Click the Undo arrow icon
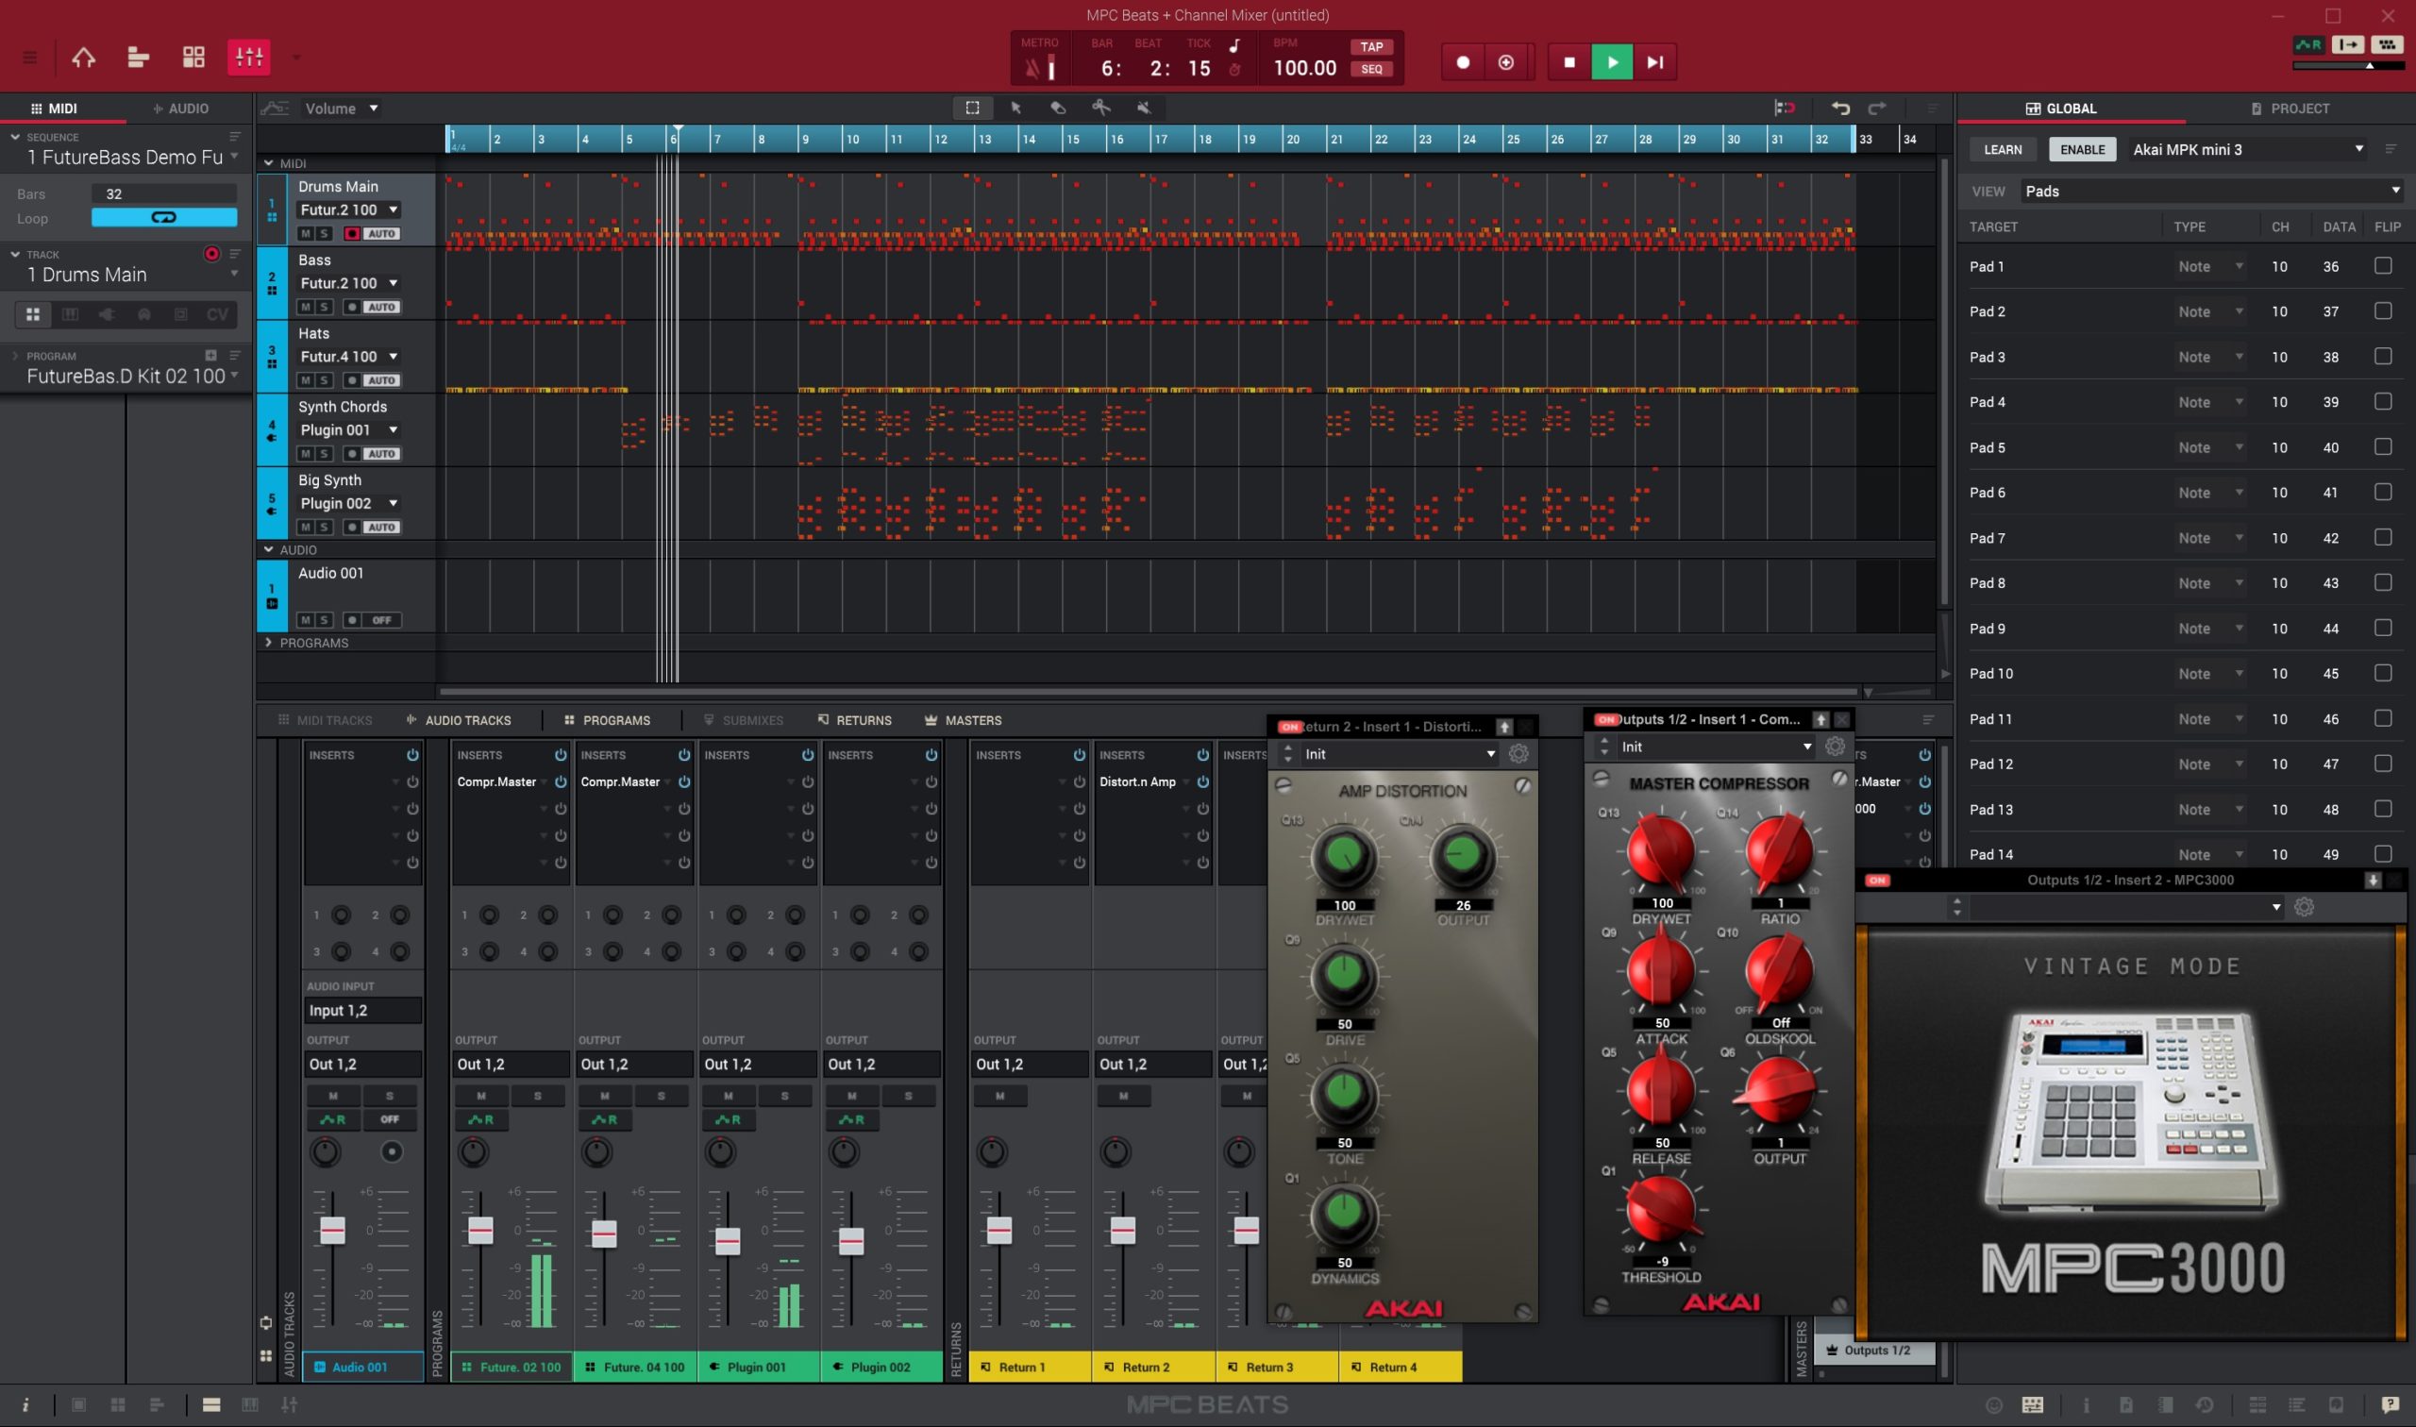 click(x=1840, y=108)
